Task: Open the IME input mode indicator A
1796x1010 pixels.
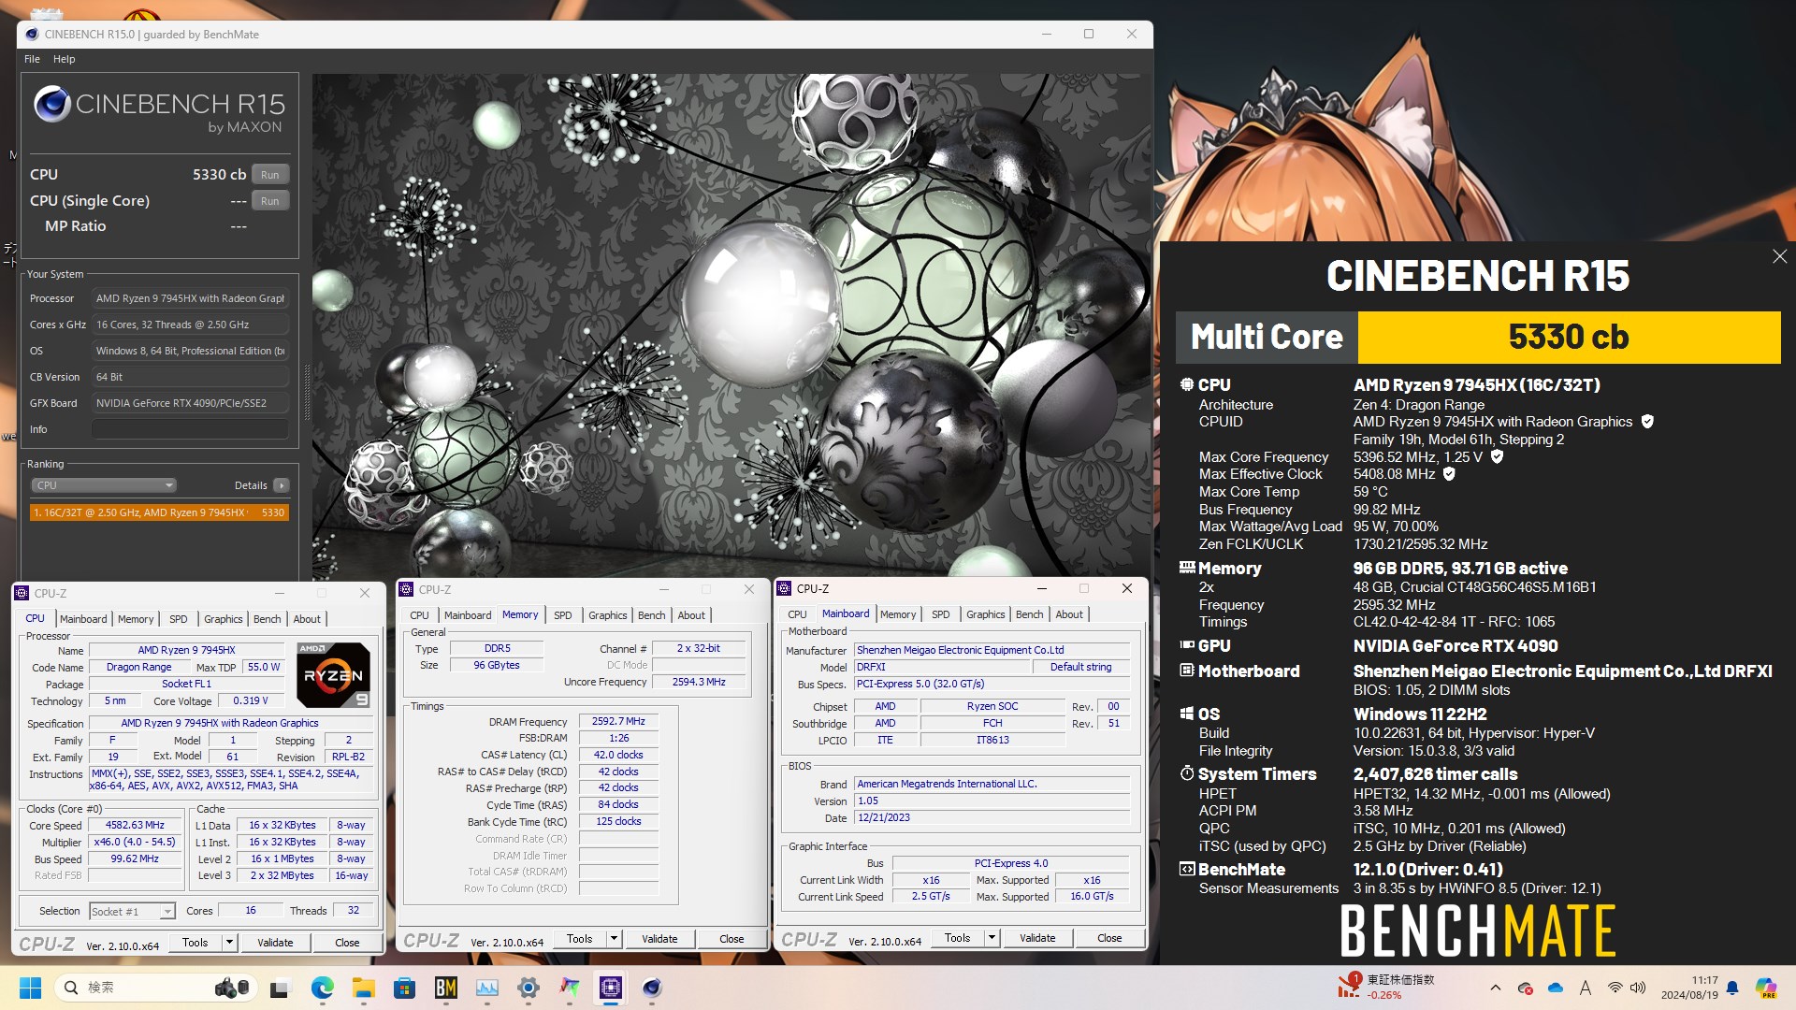Action: tap(1585, 988)
